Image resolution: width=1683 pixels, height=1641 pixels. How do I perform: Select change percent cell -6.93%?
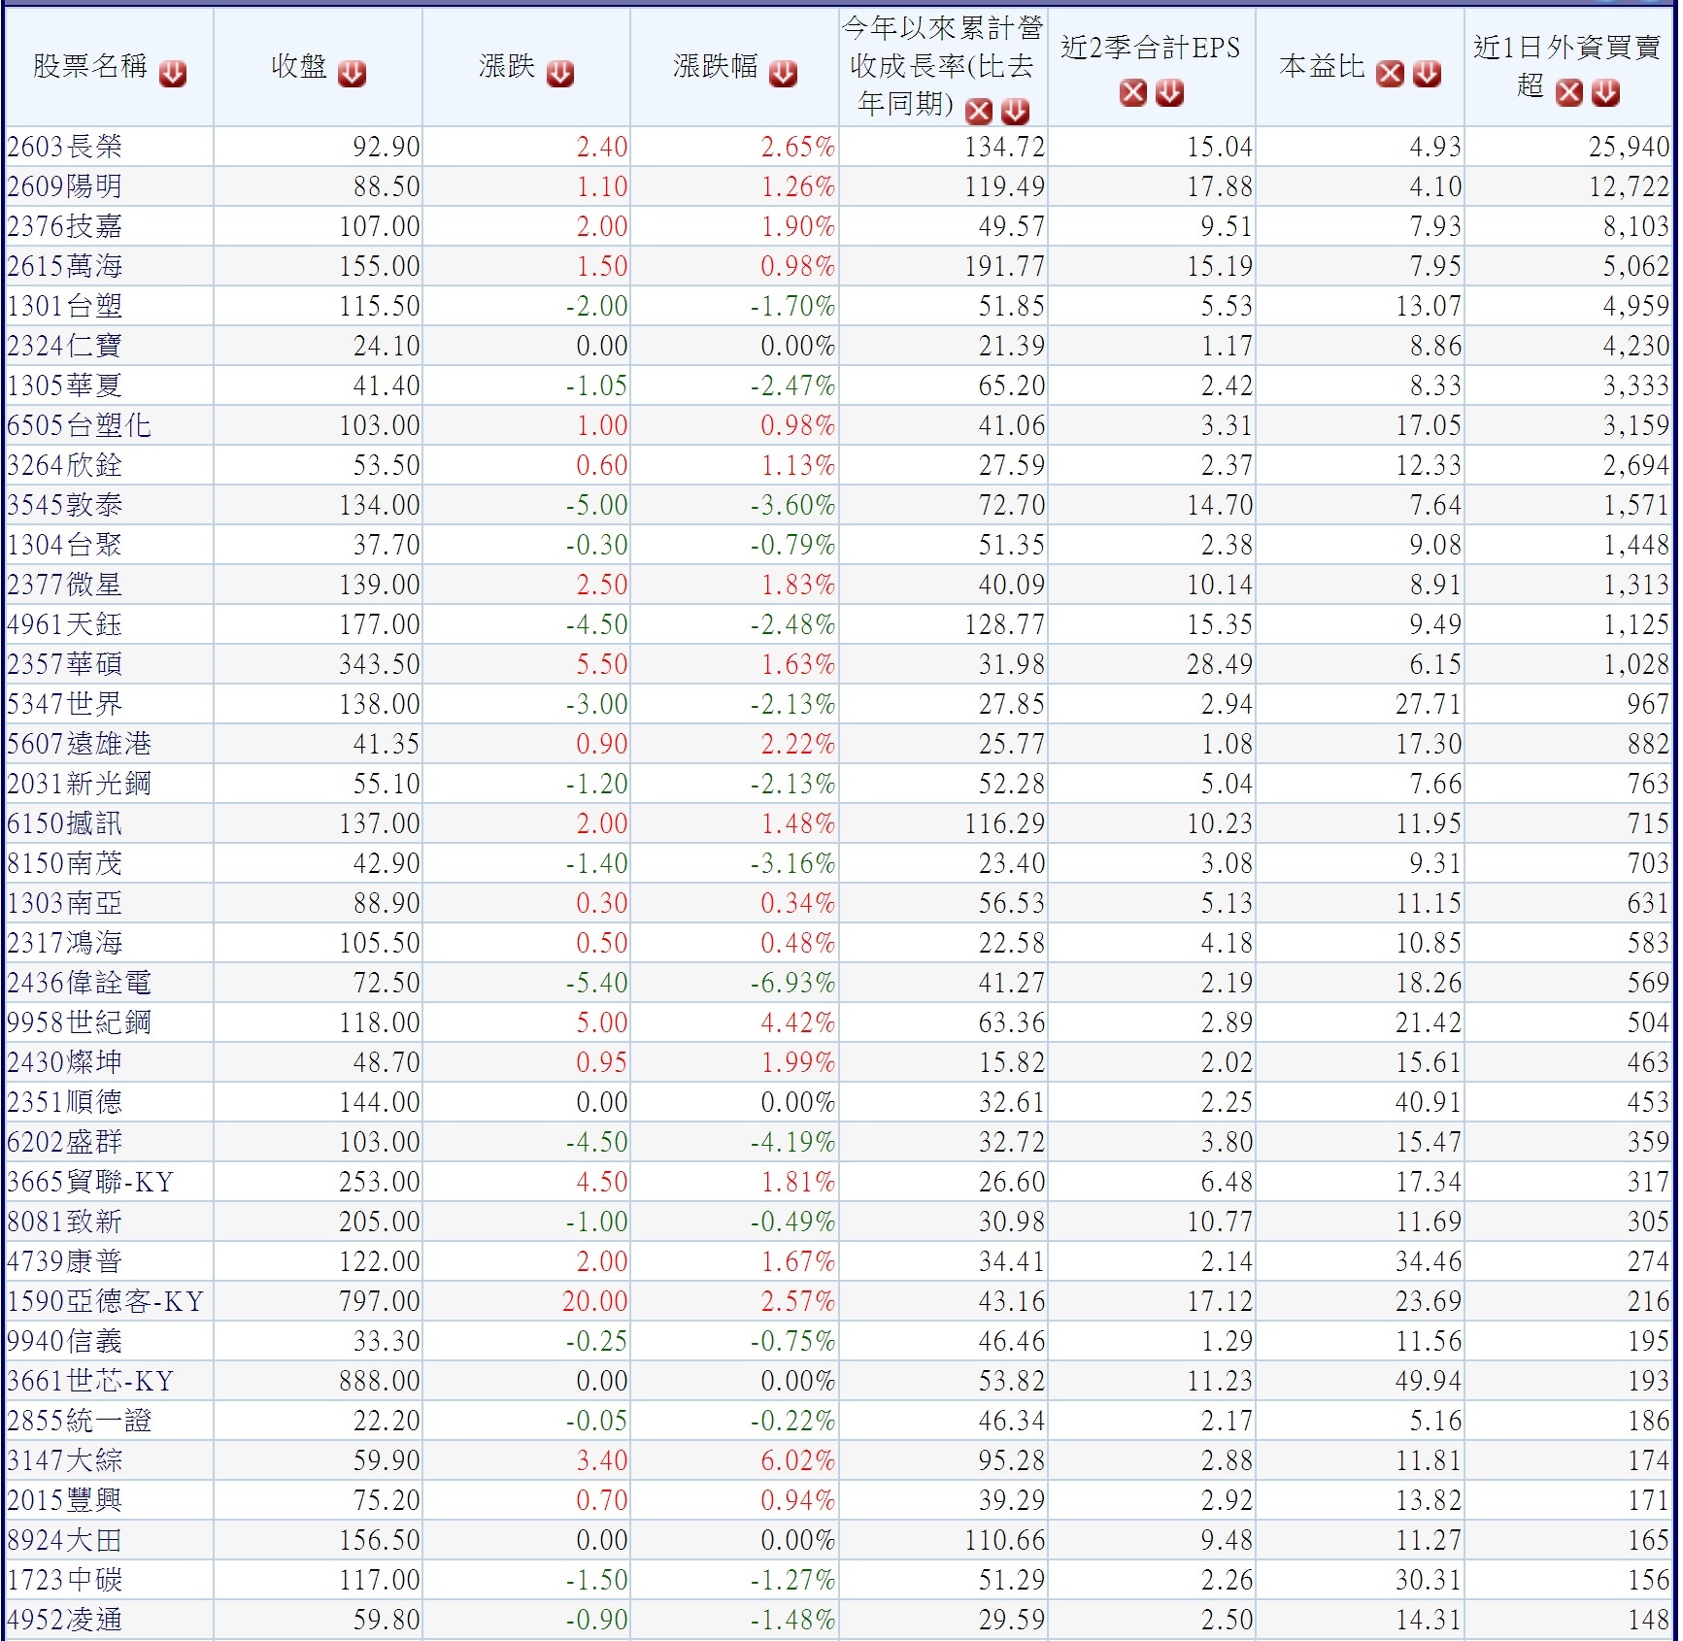pos(792,983)
